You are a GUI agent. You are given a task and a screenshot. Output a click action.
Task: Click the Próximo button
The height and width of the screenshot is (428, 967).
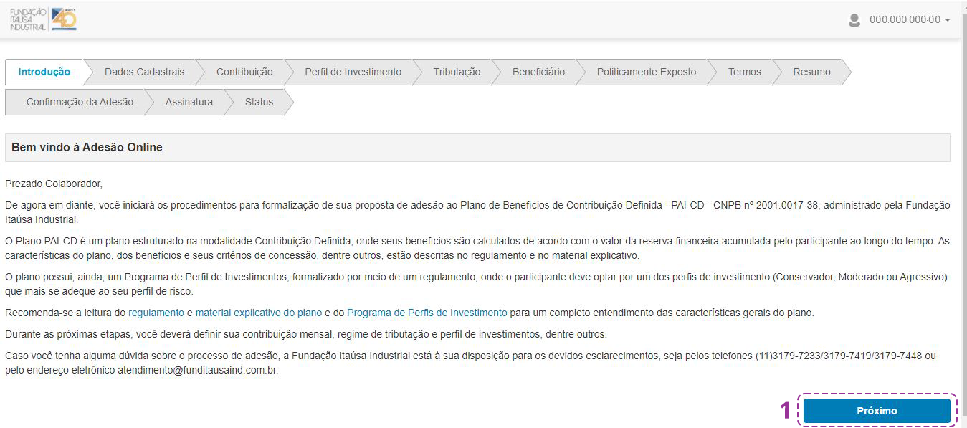click(877, 411)
